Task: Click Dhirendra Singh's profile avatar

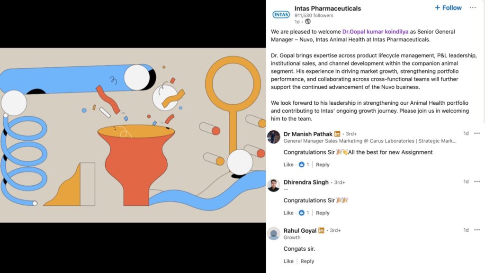Action: tap(273, 185)
